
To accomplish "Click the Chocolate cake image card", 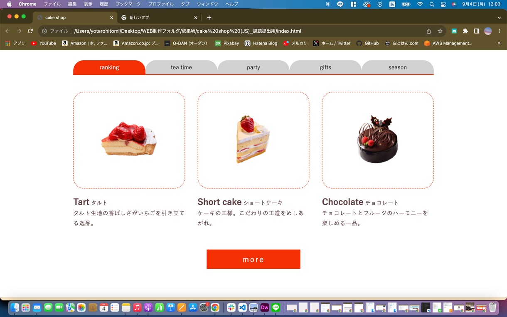I will [x=378, y=140].
